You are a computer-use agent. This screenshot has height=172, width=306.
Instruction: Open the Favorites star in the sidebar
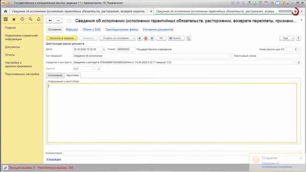[x=14, y=19]
